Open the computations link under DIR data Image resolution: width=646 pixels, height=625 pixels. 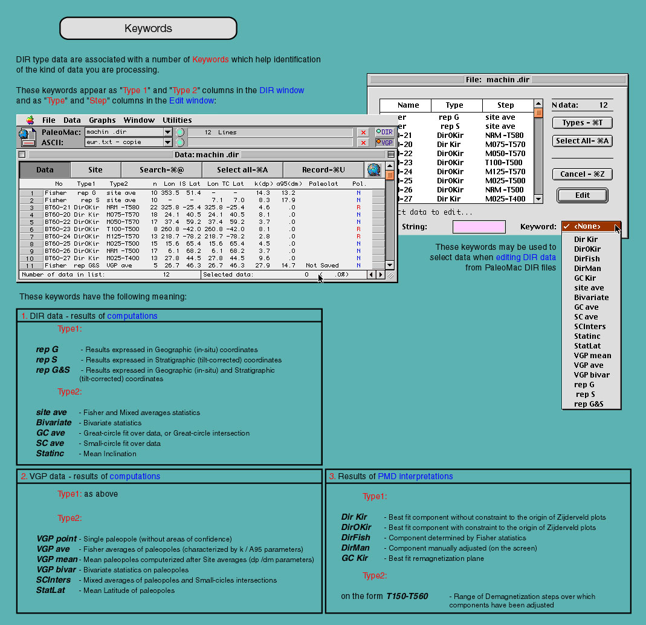pos(132,316)
